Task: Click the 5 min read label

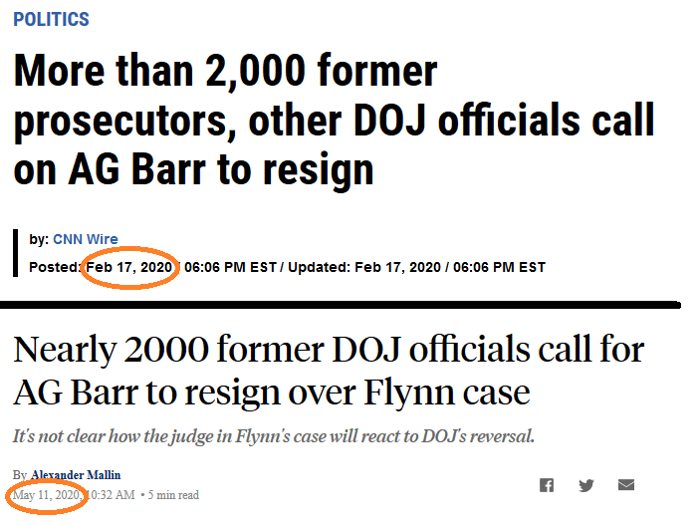Action: pyautogui.click(x=173, y=495)
